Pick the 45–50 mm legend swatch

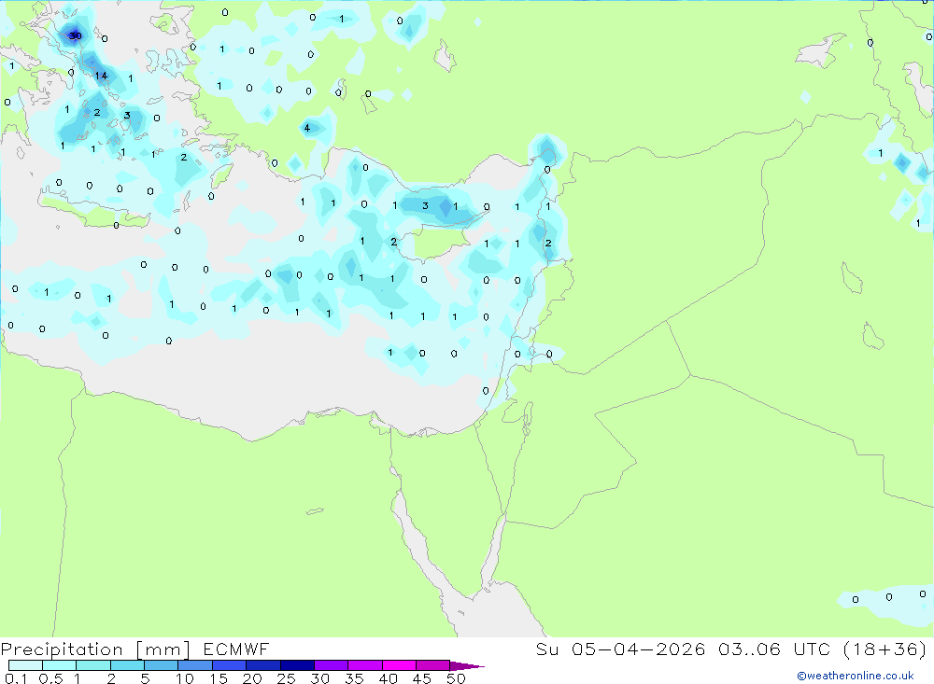[x=432, y=665]
